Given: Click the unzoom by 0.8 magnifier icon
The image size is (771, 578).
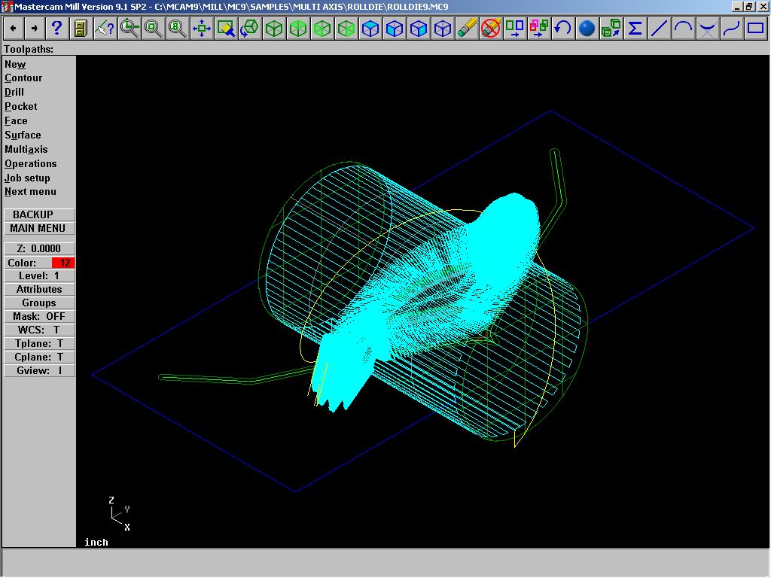Looking at the screenshot, I should pos(178,29).
